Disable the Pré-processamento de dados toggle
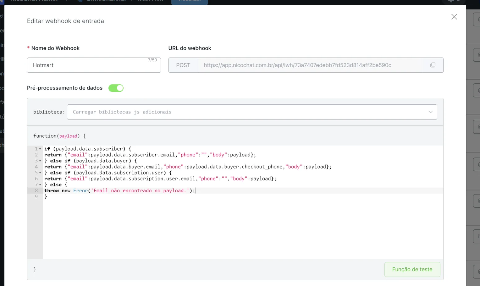The width and height of the screenshot is (480, 286). [116, 88]
